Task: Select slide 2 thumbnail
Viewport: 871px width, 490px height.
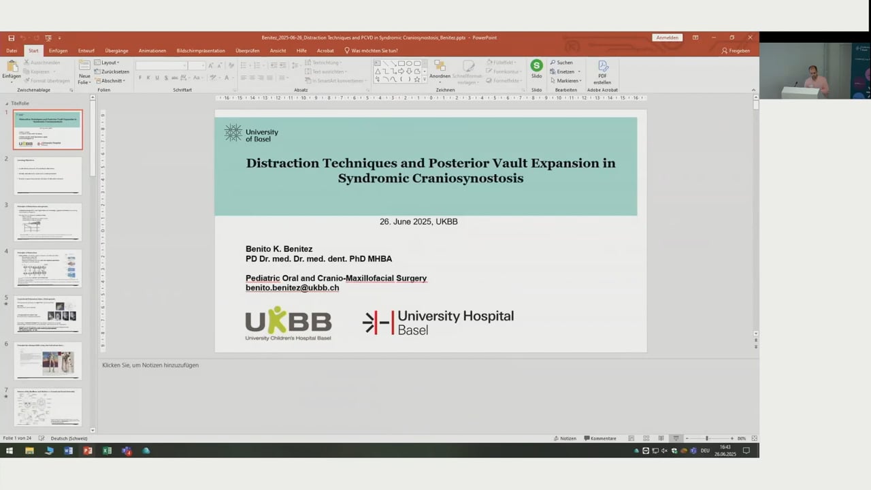Action: point(48,176)
